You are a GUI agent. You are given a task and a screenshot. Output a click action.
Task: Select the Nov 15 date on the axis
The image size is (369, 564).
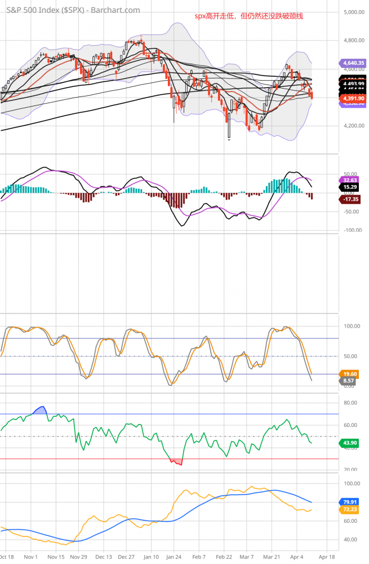pos(56,556)
